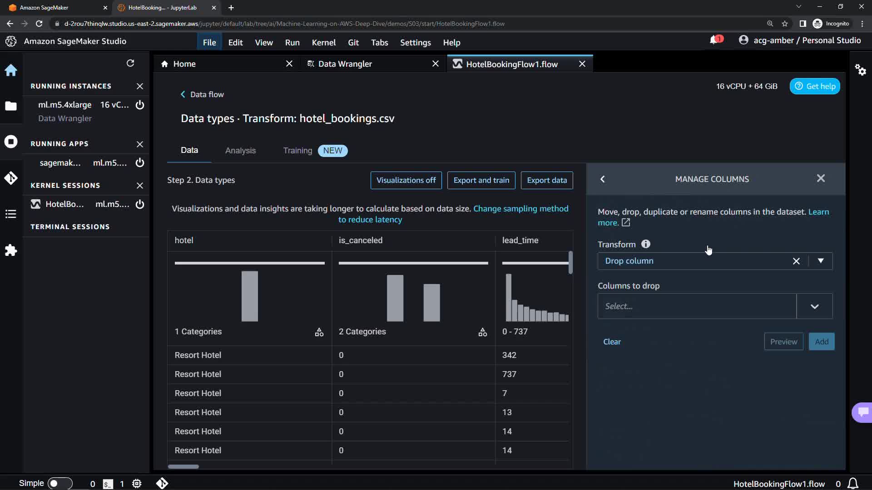The height and width of the screenshot is (490, 872).
Task: Click the Transform info icon
Action: pyautogui.click(x=645, y=244)
